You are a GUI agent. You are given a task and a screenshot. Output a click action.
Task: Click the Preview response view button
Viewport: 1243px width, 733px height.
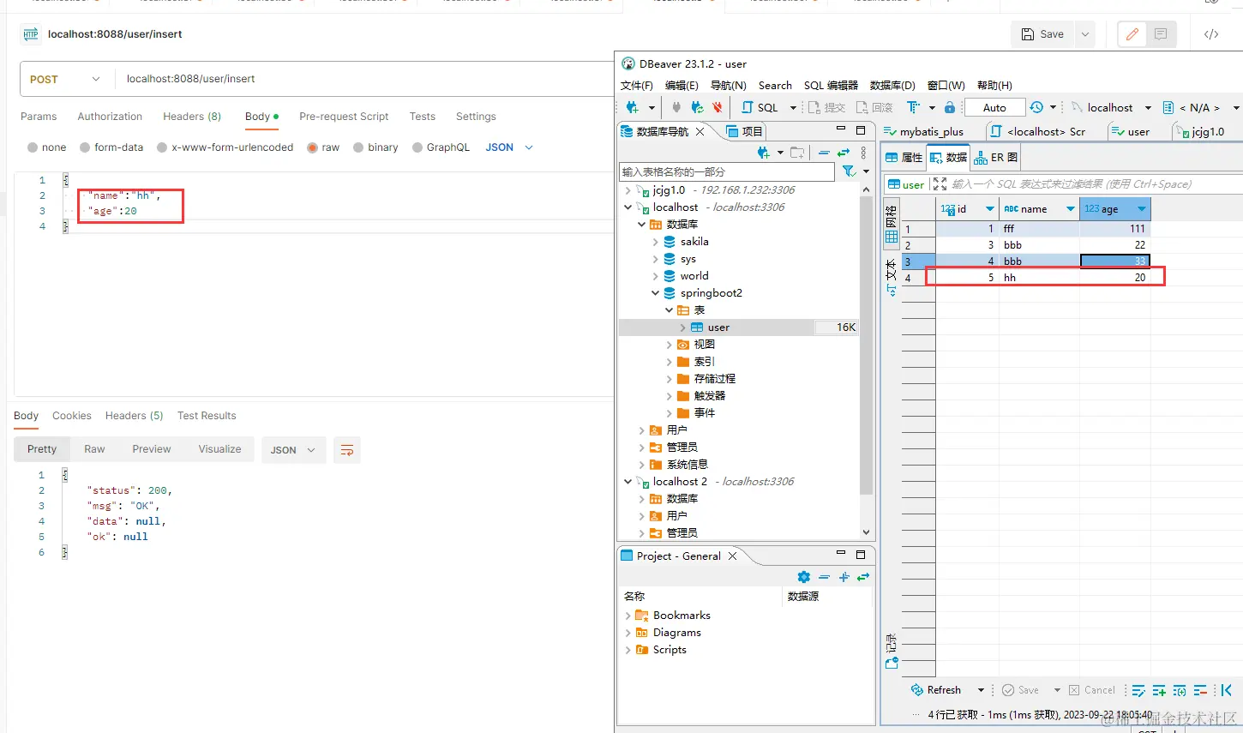(x=152, y=449)
